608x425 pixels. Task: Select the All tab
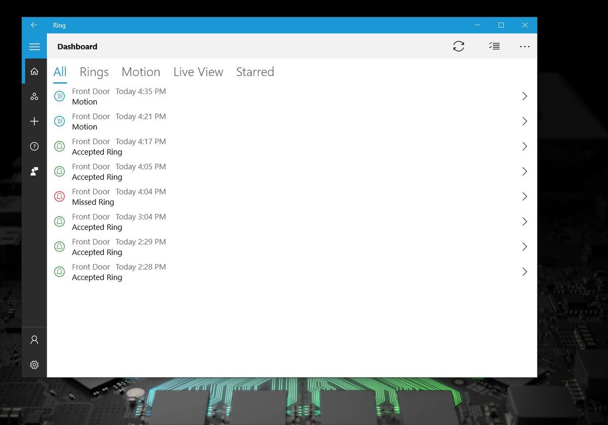[60, 72]
